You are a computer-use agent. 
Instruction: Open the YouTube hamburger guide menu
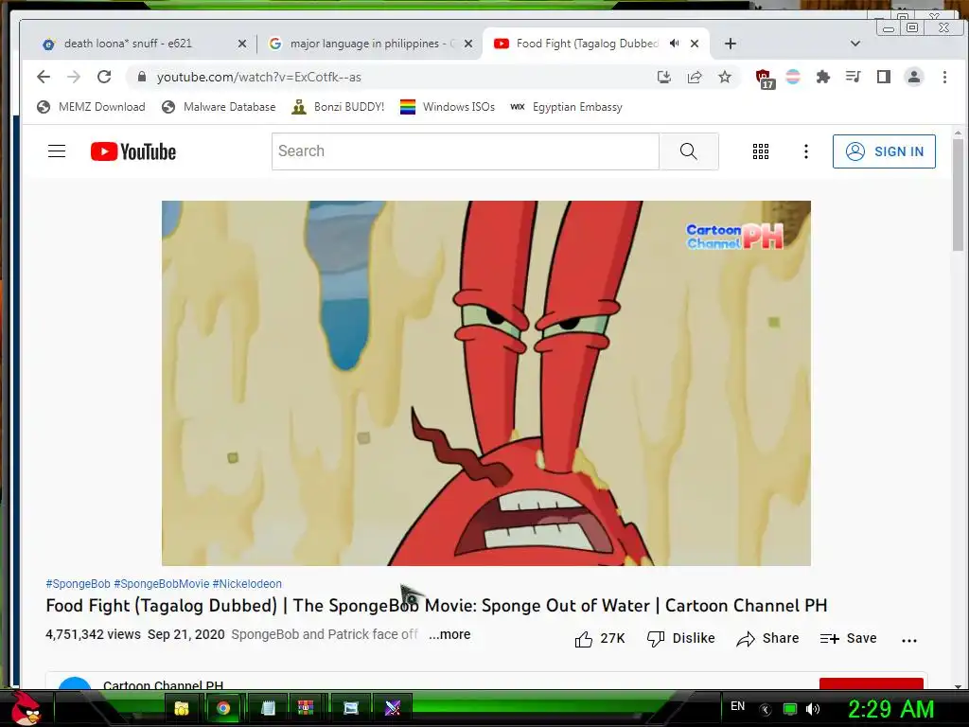tap(57, 151)
